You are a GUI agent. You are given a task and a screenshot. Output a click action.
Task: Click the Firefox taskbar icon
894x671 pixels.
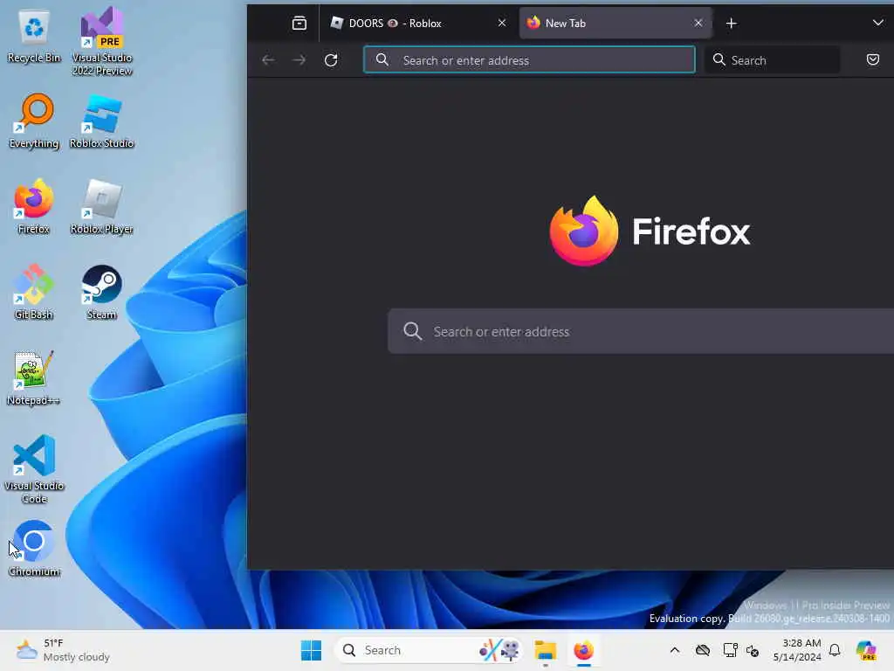point(584,650)
